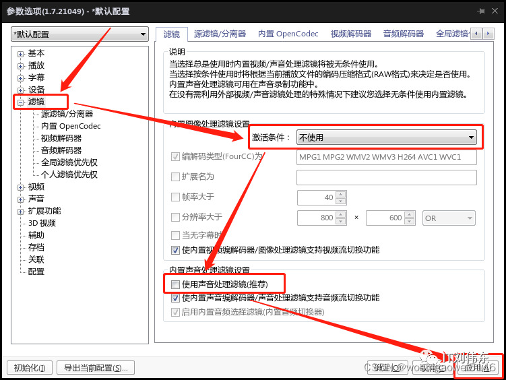The width and height of the screenshot is (506, 380).
Task: Click the tab strip right arrow
Action: [x=488, y=34]
